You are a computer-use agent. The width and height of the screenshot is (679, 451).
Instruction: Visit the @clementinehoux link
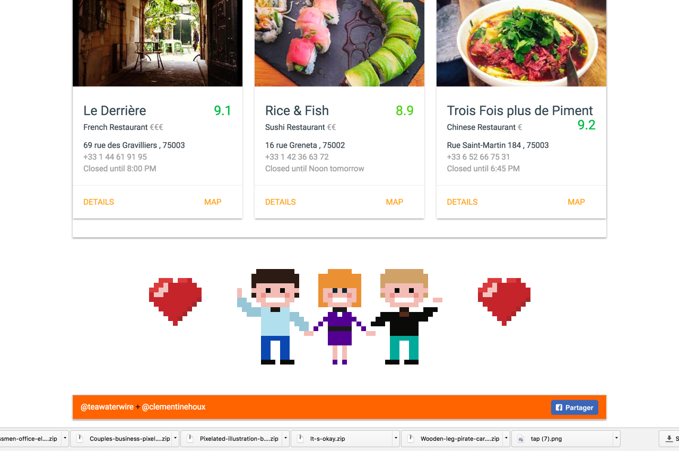point(173,407)
